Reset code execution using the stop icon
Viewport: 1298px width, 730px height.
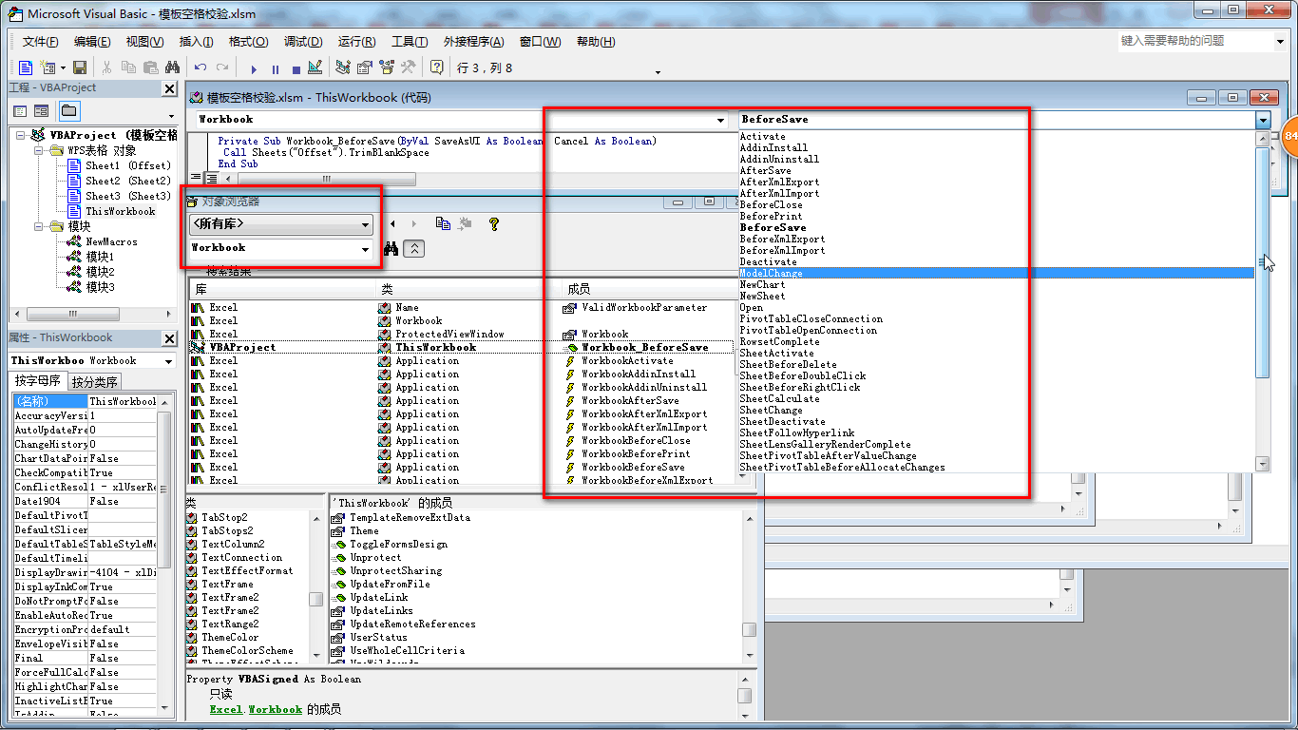click(296, 67)
